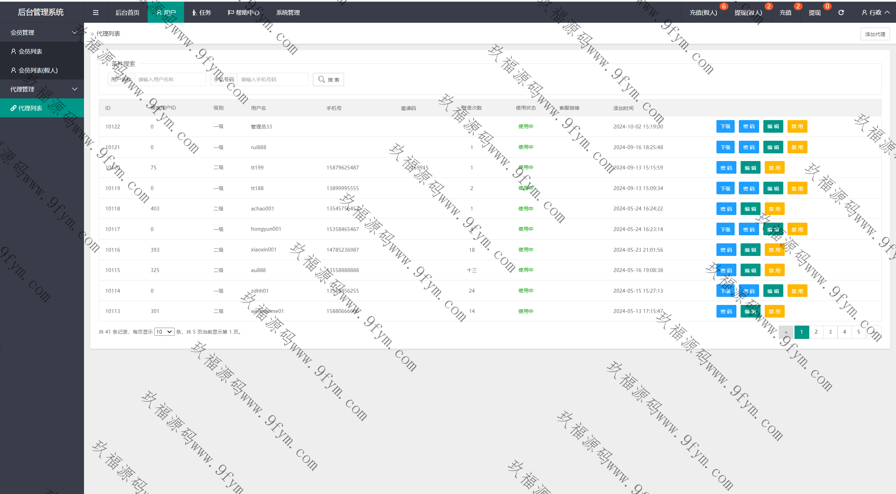Viewport: 896px width, 494px height.
Task: Click the 搜索 magnifier button
Action: coord(328,79)
